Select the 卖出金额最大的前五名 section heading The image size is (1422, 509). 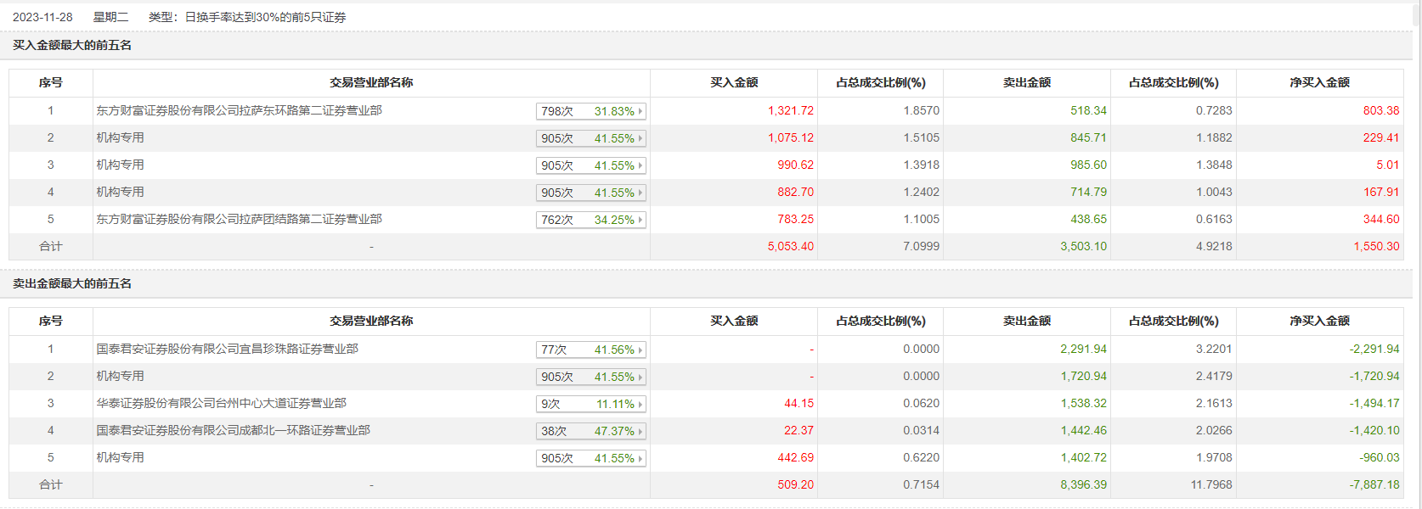coord(72,283)
